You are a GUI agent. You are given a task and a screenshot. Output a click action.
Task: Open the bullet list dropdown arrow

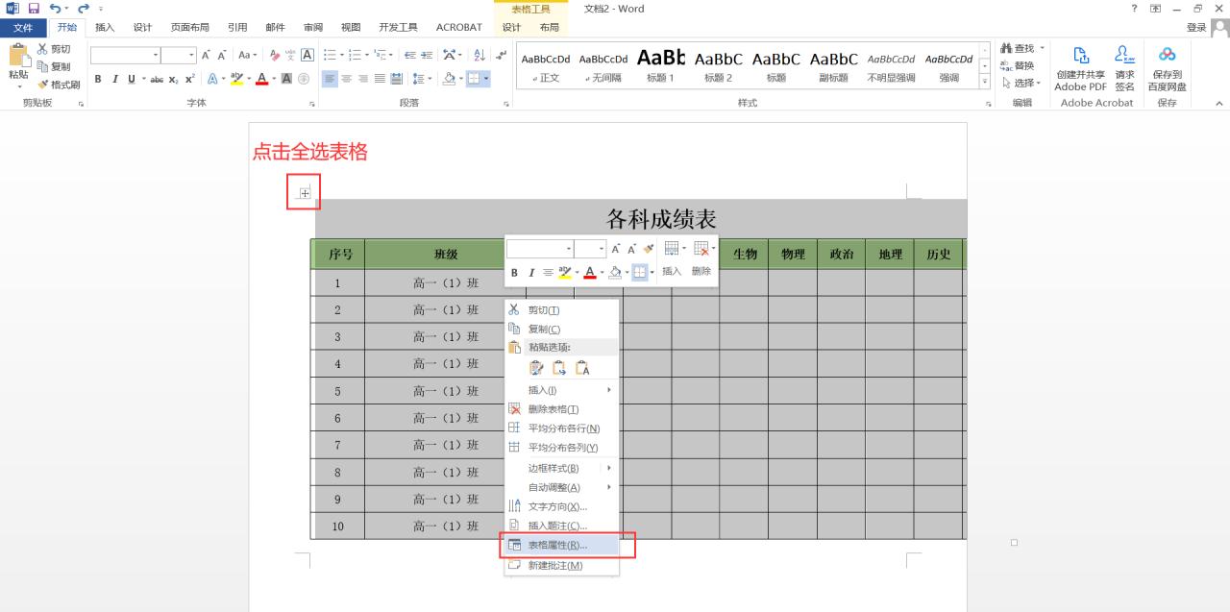click(x=341, y=55)
